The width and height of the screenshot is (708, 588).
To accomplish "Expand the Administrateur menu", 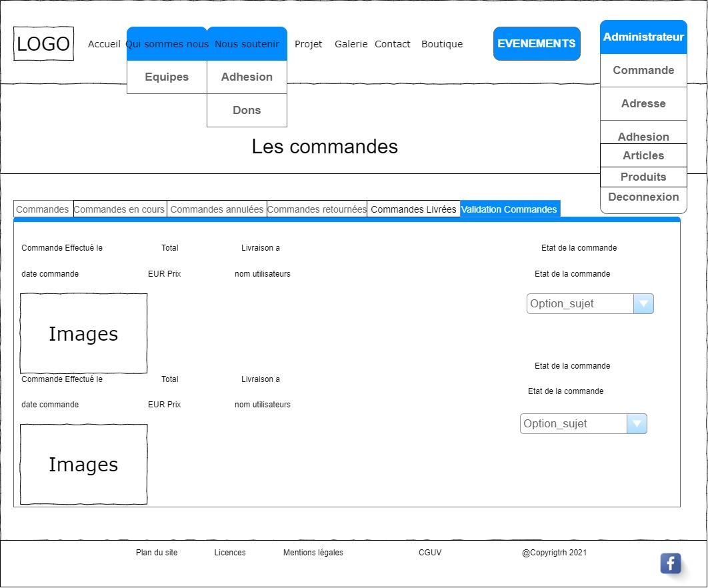I will (x=643, y=37).
